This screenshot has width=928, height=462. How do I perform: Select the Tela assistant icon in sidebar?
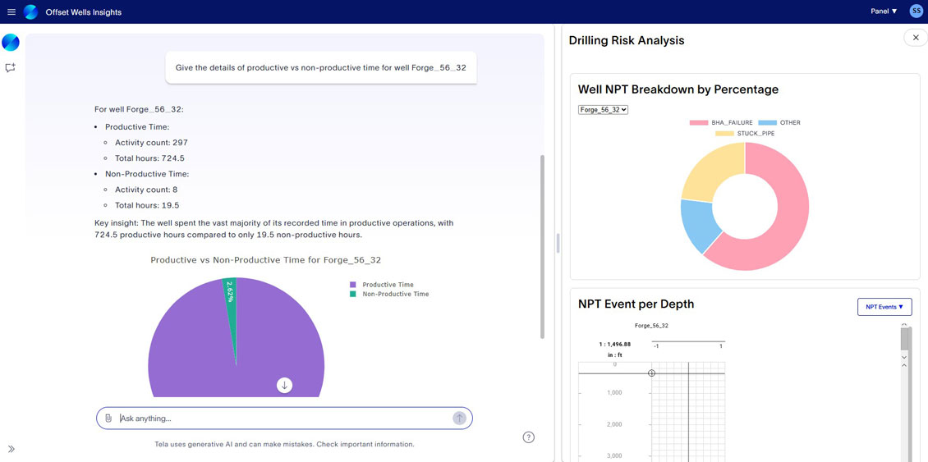pyautogui.click(x=11, y=43)
